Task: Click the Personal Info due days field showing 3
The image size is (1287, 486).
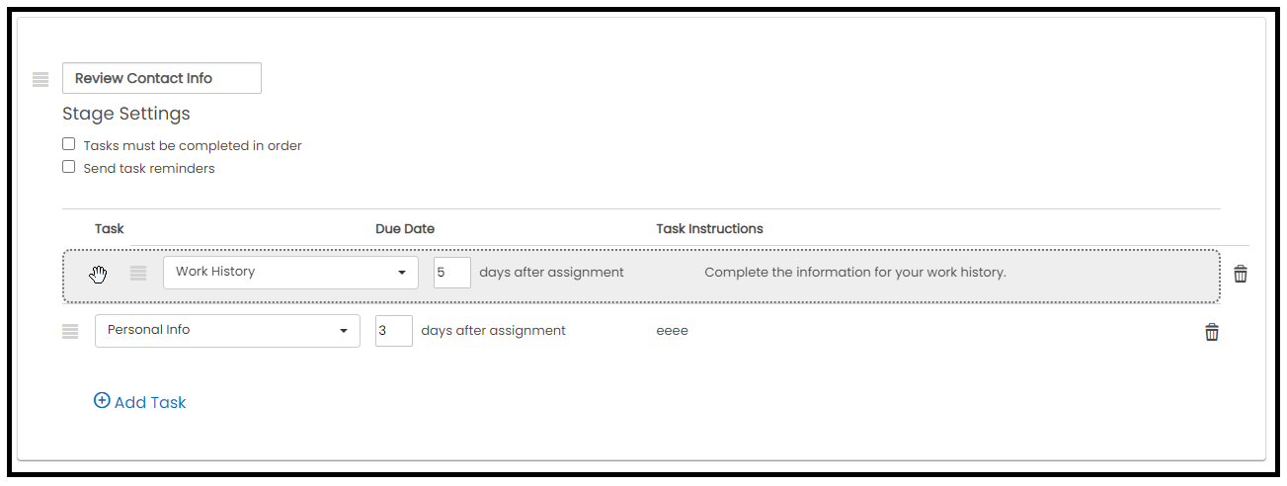Action: [x=394, y=331]
